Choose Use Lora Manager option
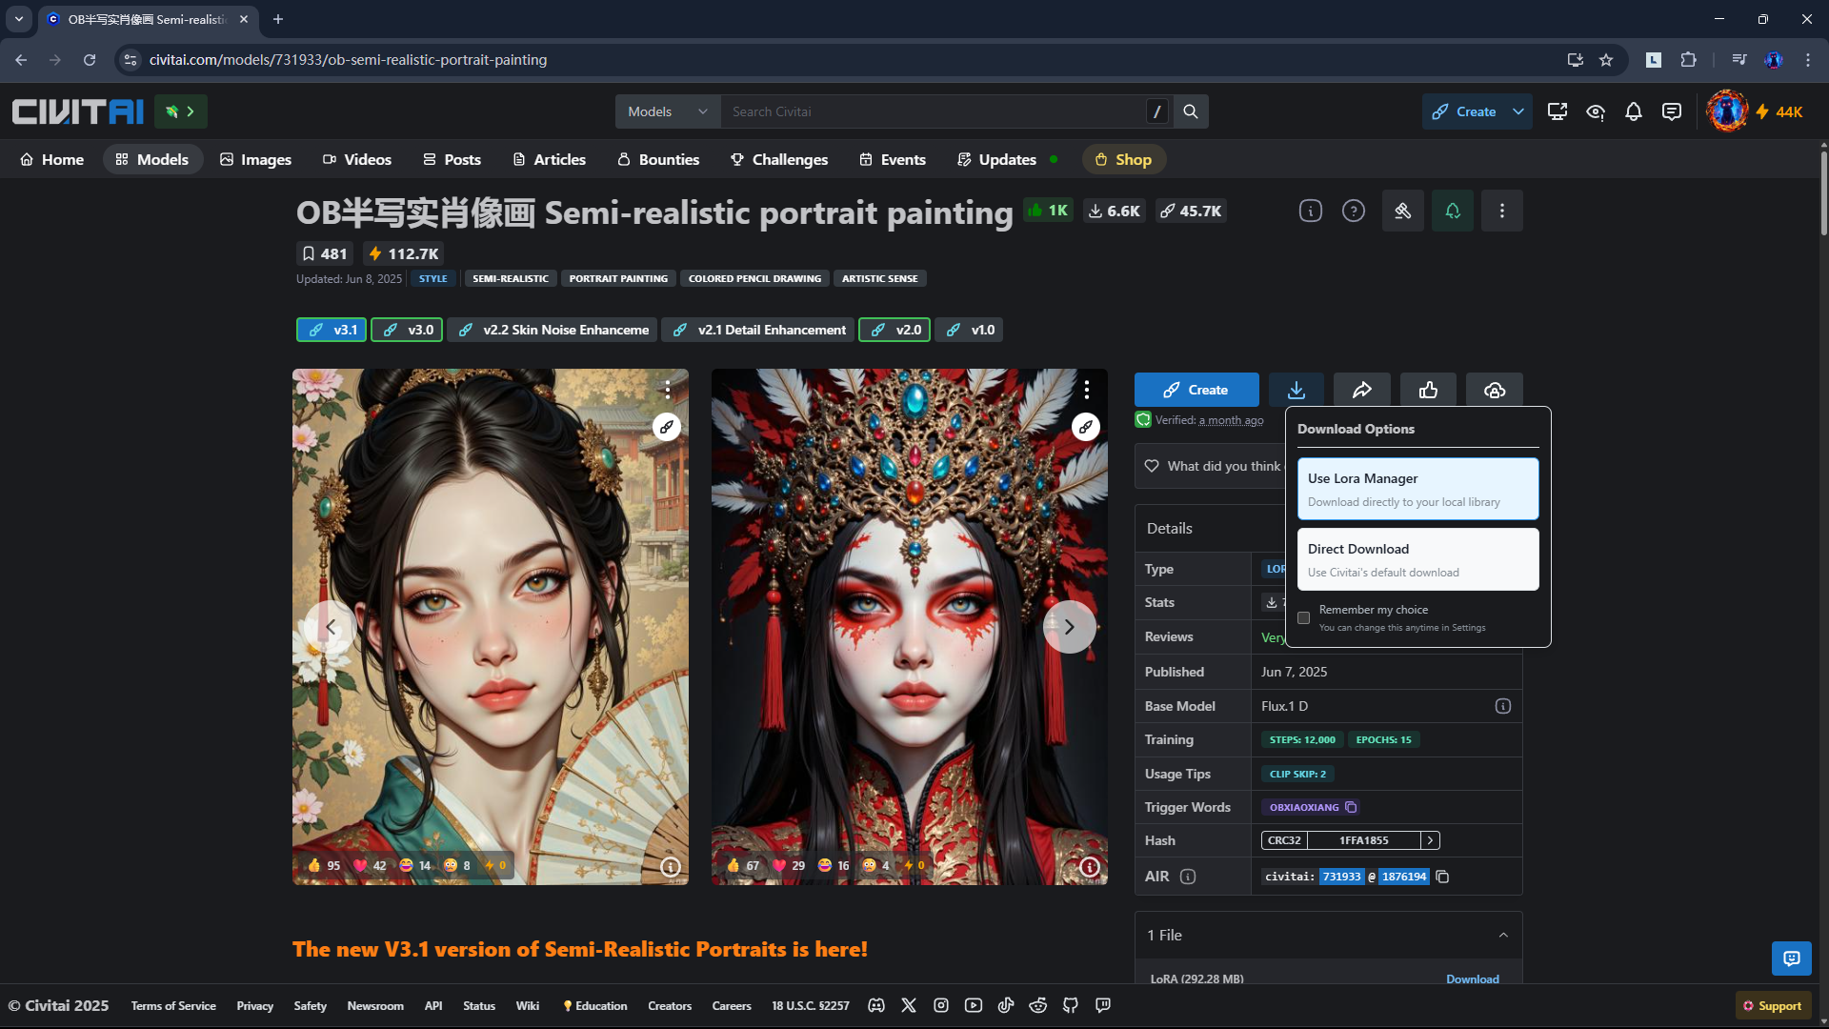The image size is (1829, 1029). pyautogui.click(x=1417, y=489)
